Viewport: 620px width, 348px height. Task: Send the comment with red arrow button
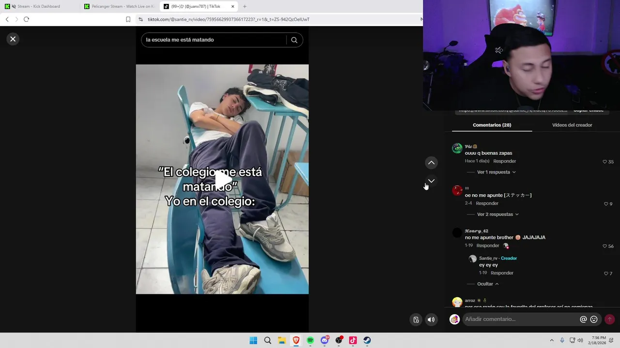point(609,319)
